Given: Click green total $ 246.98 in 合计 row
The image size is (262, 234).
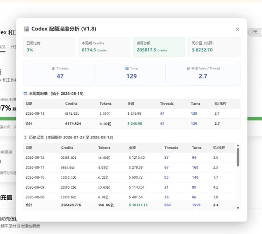Looking at the screenshot, I should 135,124.
